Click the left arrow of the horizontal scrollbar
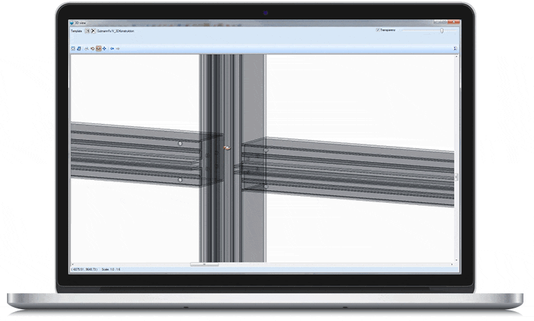This screenshot has width=534, height=321. (x=73, y=264)
